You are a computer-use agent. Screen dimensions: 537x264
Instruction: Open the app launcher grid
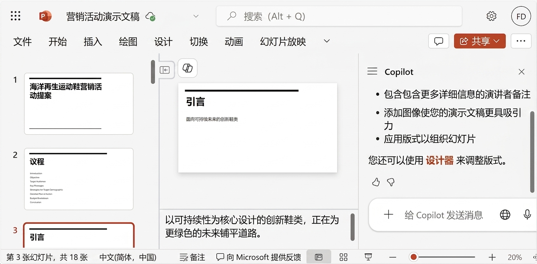click(15, 16)
